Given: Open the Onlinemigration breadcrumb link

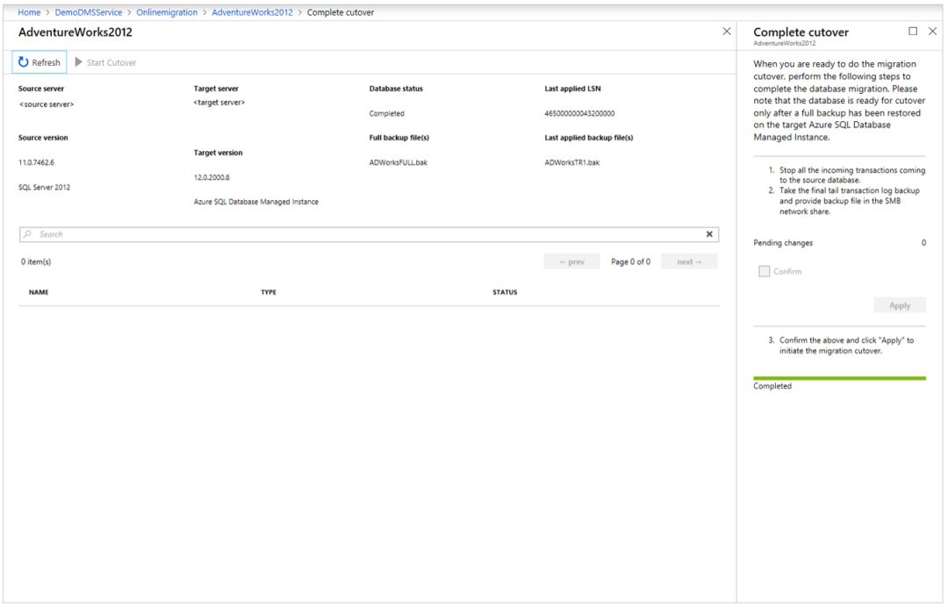Looking at the screenshot, I should click(167, 12).
